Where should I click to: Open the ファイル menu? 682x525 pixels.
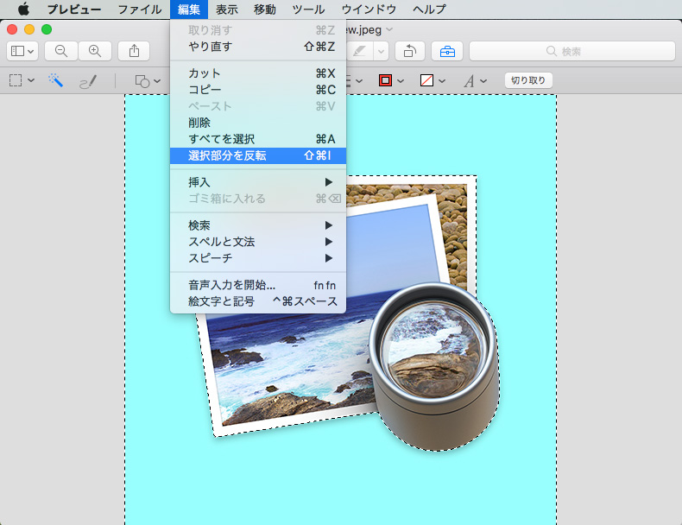[140, 9]
